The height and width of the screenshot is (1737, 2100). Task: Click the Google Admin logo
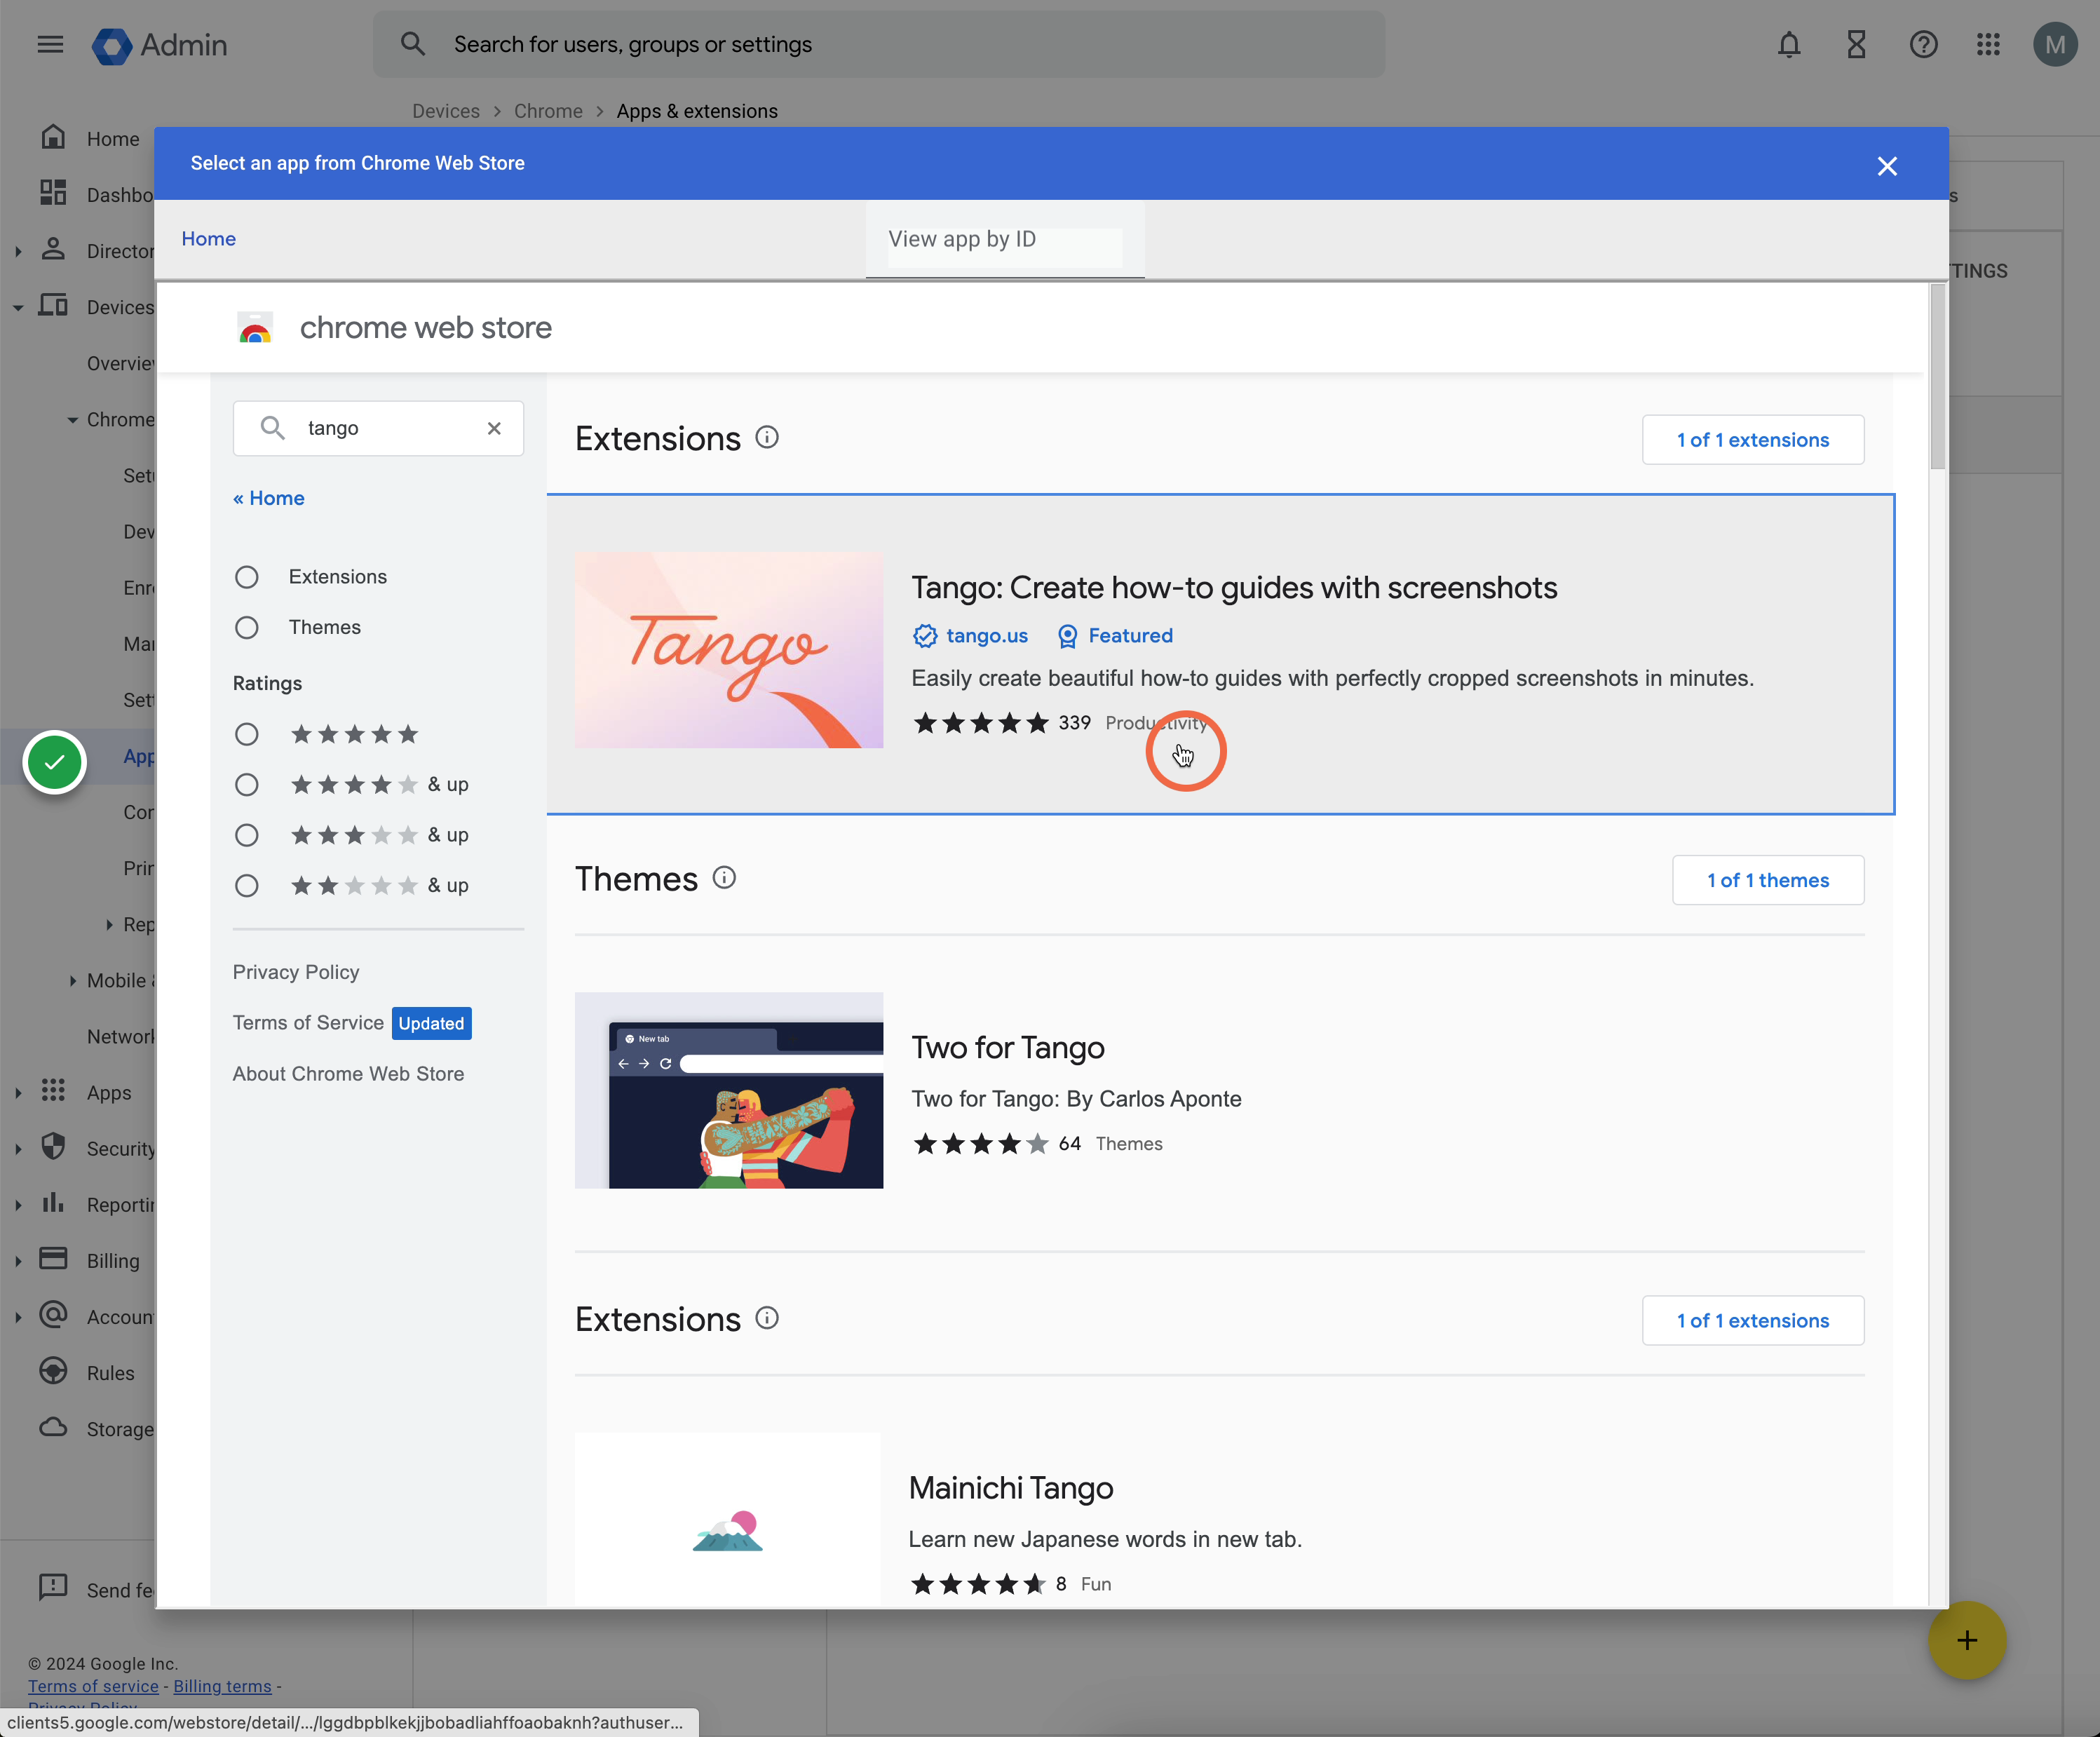pyautogui.click(x=160, y=45)
